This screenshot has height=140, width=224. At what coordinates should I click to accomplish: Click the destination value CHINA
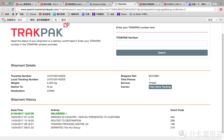point(51,91)
